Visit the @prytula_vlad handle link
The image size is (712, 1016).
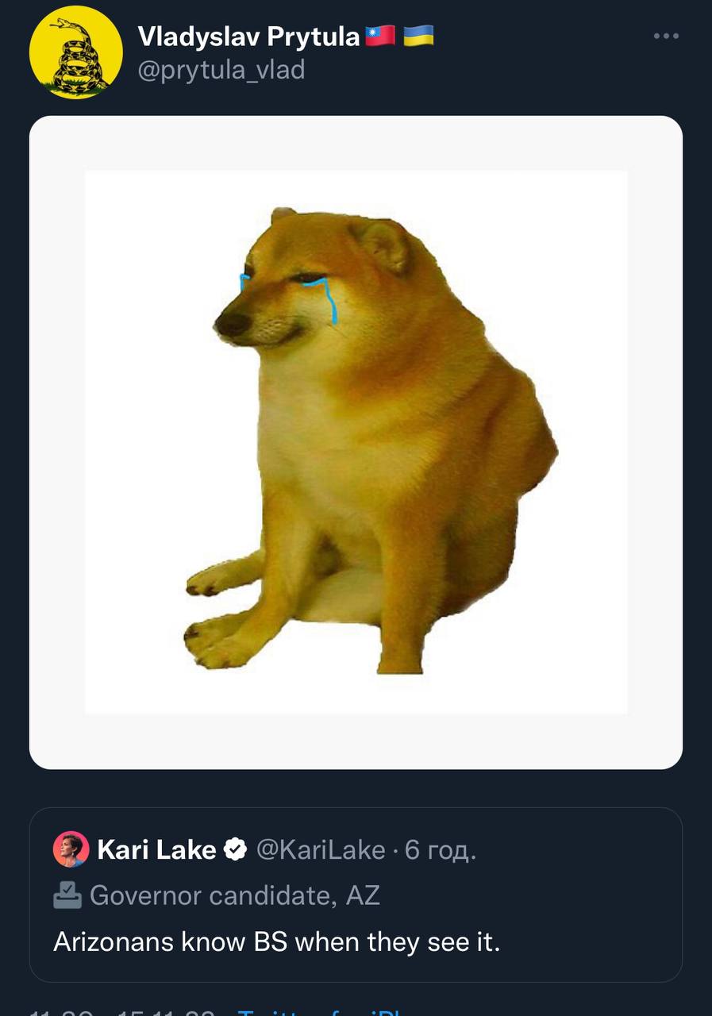221,70
